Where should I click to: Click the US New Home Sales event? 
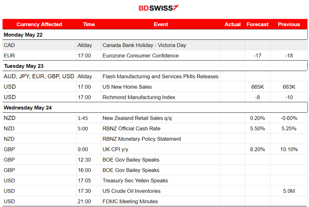point(127,87)
